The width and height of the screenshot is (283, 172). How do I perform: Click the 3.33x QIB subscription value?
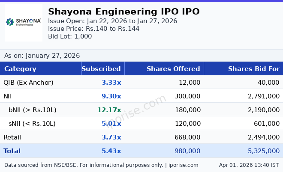[111, 83]
